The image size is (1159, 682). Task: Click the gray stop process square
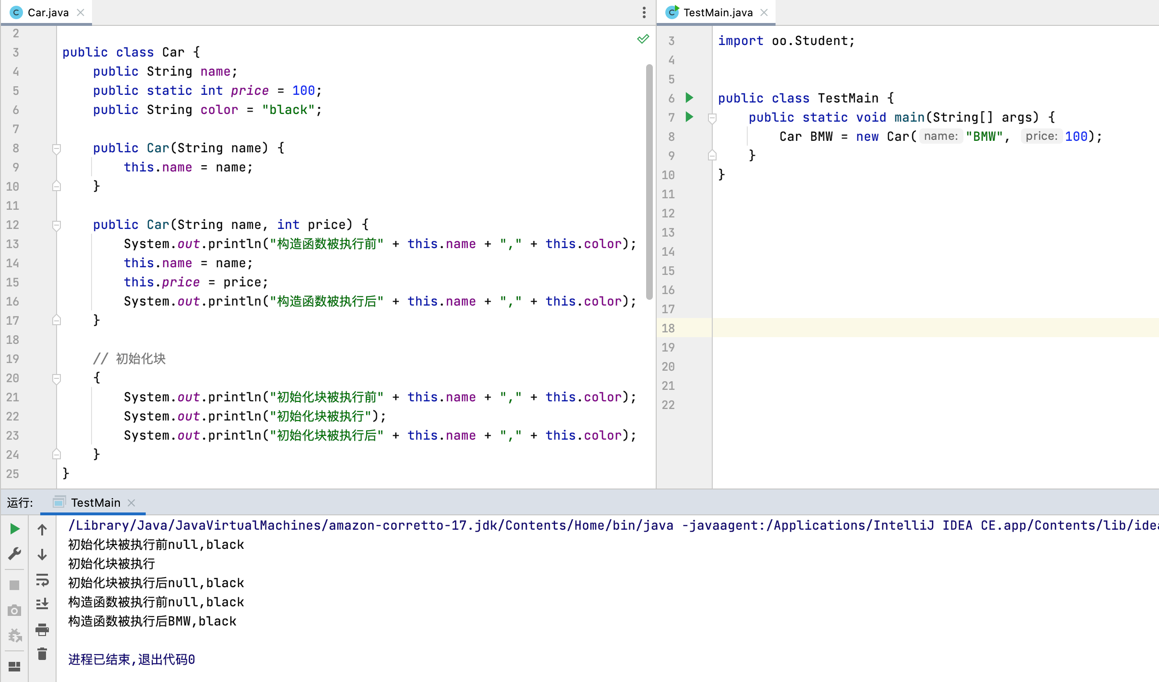pos(14,585)
